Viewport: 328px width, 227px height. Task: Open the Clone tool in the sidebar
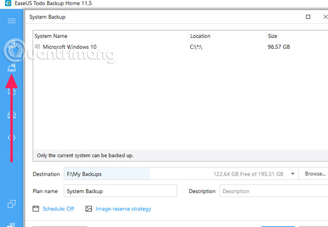(x=11, y=204)
